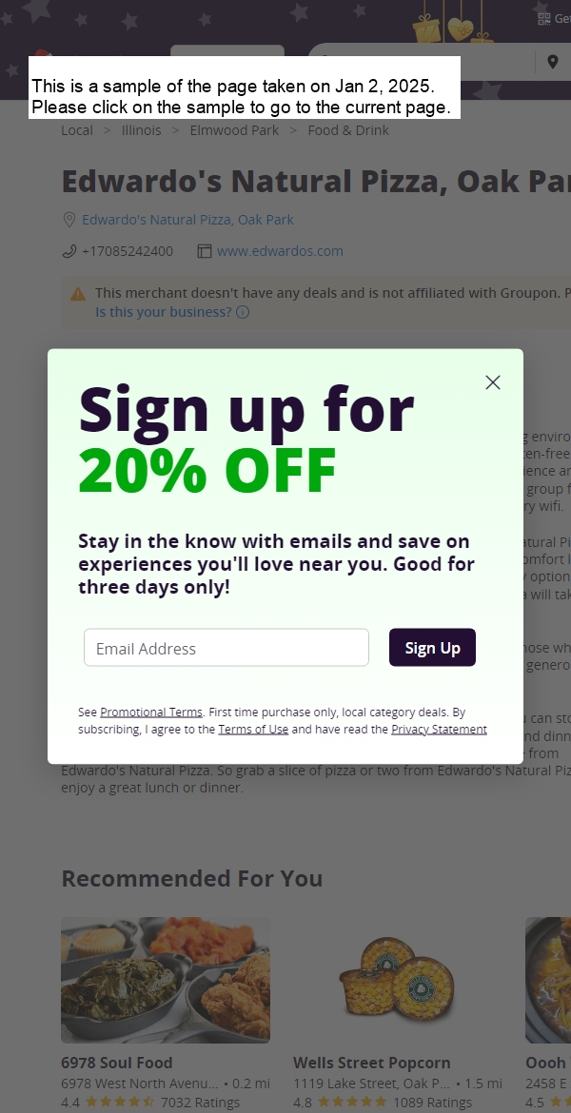Screen dimensions: 571x1113
Task: Open the Privacy Statement link
Action: tap(439, 729)
